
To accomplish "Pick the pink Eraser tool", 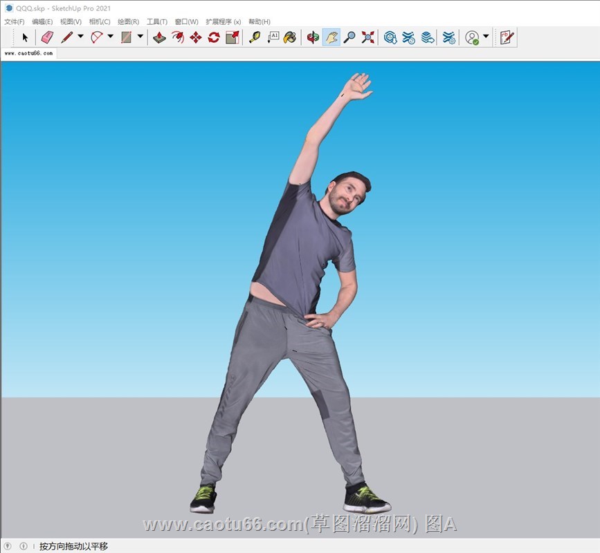I will [47, 37].
